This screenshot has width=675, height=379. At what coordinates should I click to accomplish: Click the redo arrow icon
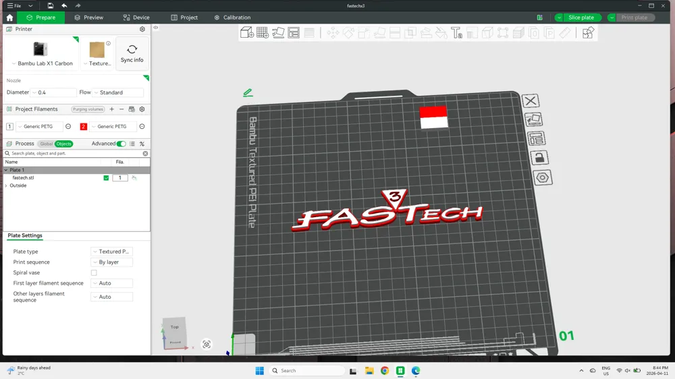pos(78,5)
